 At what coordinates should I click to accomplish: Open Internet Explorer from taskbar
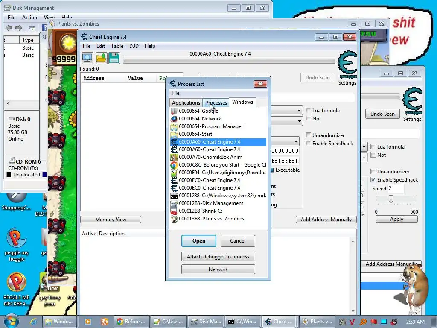pyautogui.click(x=33, y=322)
